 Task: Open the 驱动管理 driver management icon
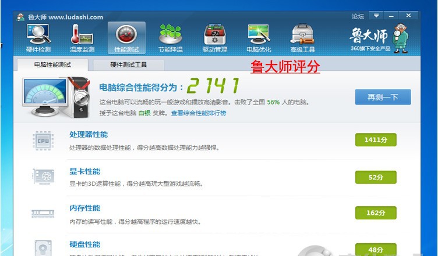(x=214, y=38)
